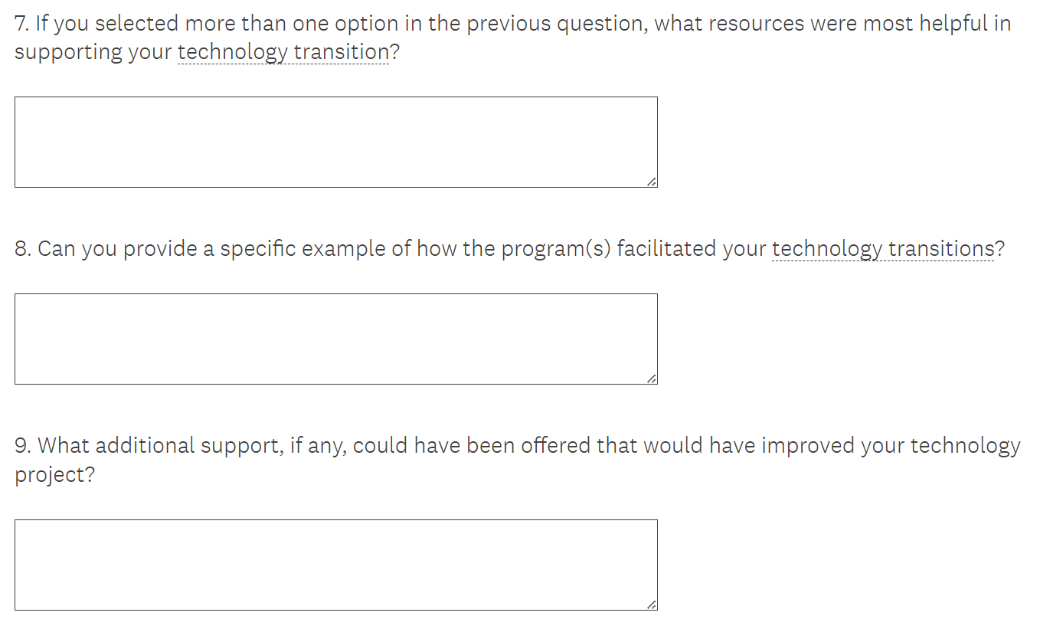Open "technology transition" glossary link in question 7

283,53
